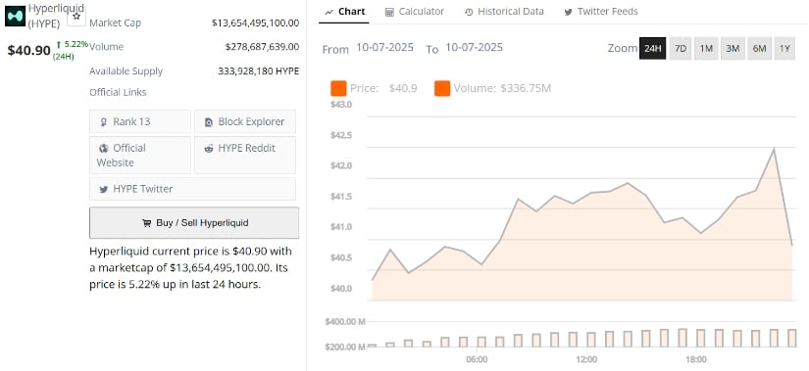Screen dimensions: 809x371
Task: Click the Hyperliquid HYPE logo icon
Action: click(15, 17)
